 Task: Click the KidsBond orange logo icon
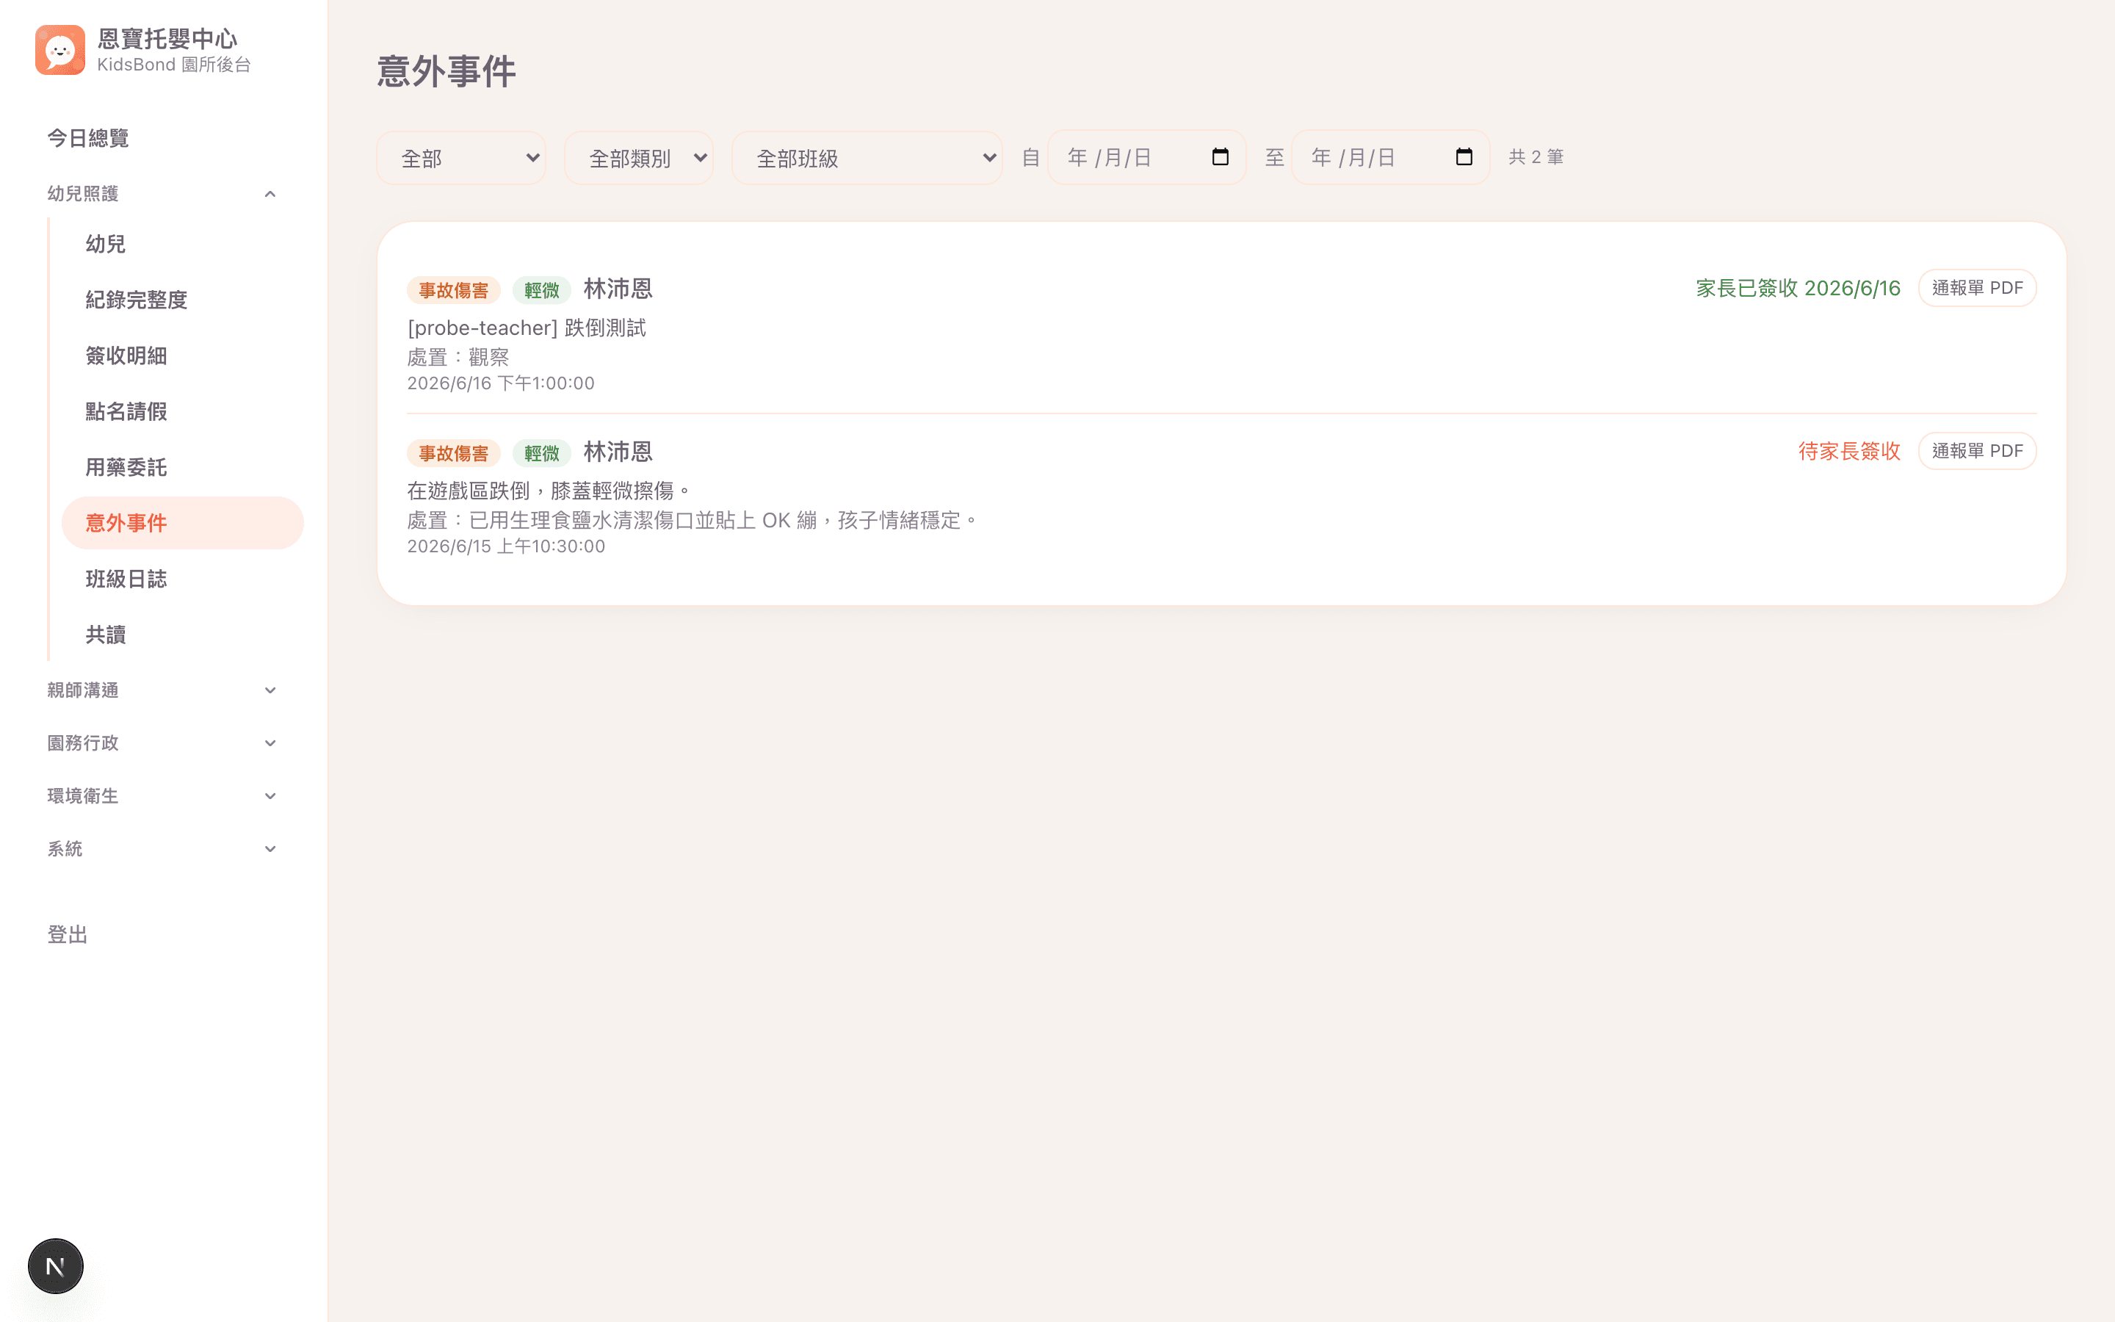[59, 50]
